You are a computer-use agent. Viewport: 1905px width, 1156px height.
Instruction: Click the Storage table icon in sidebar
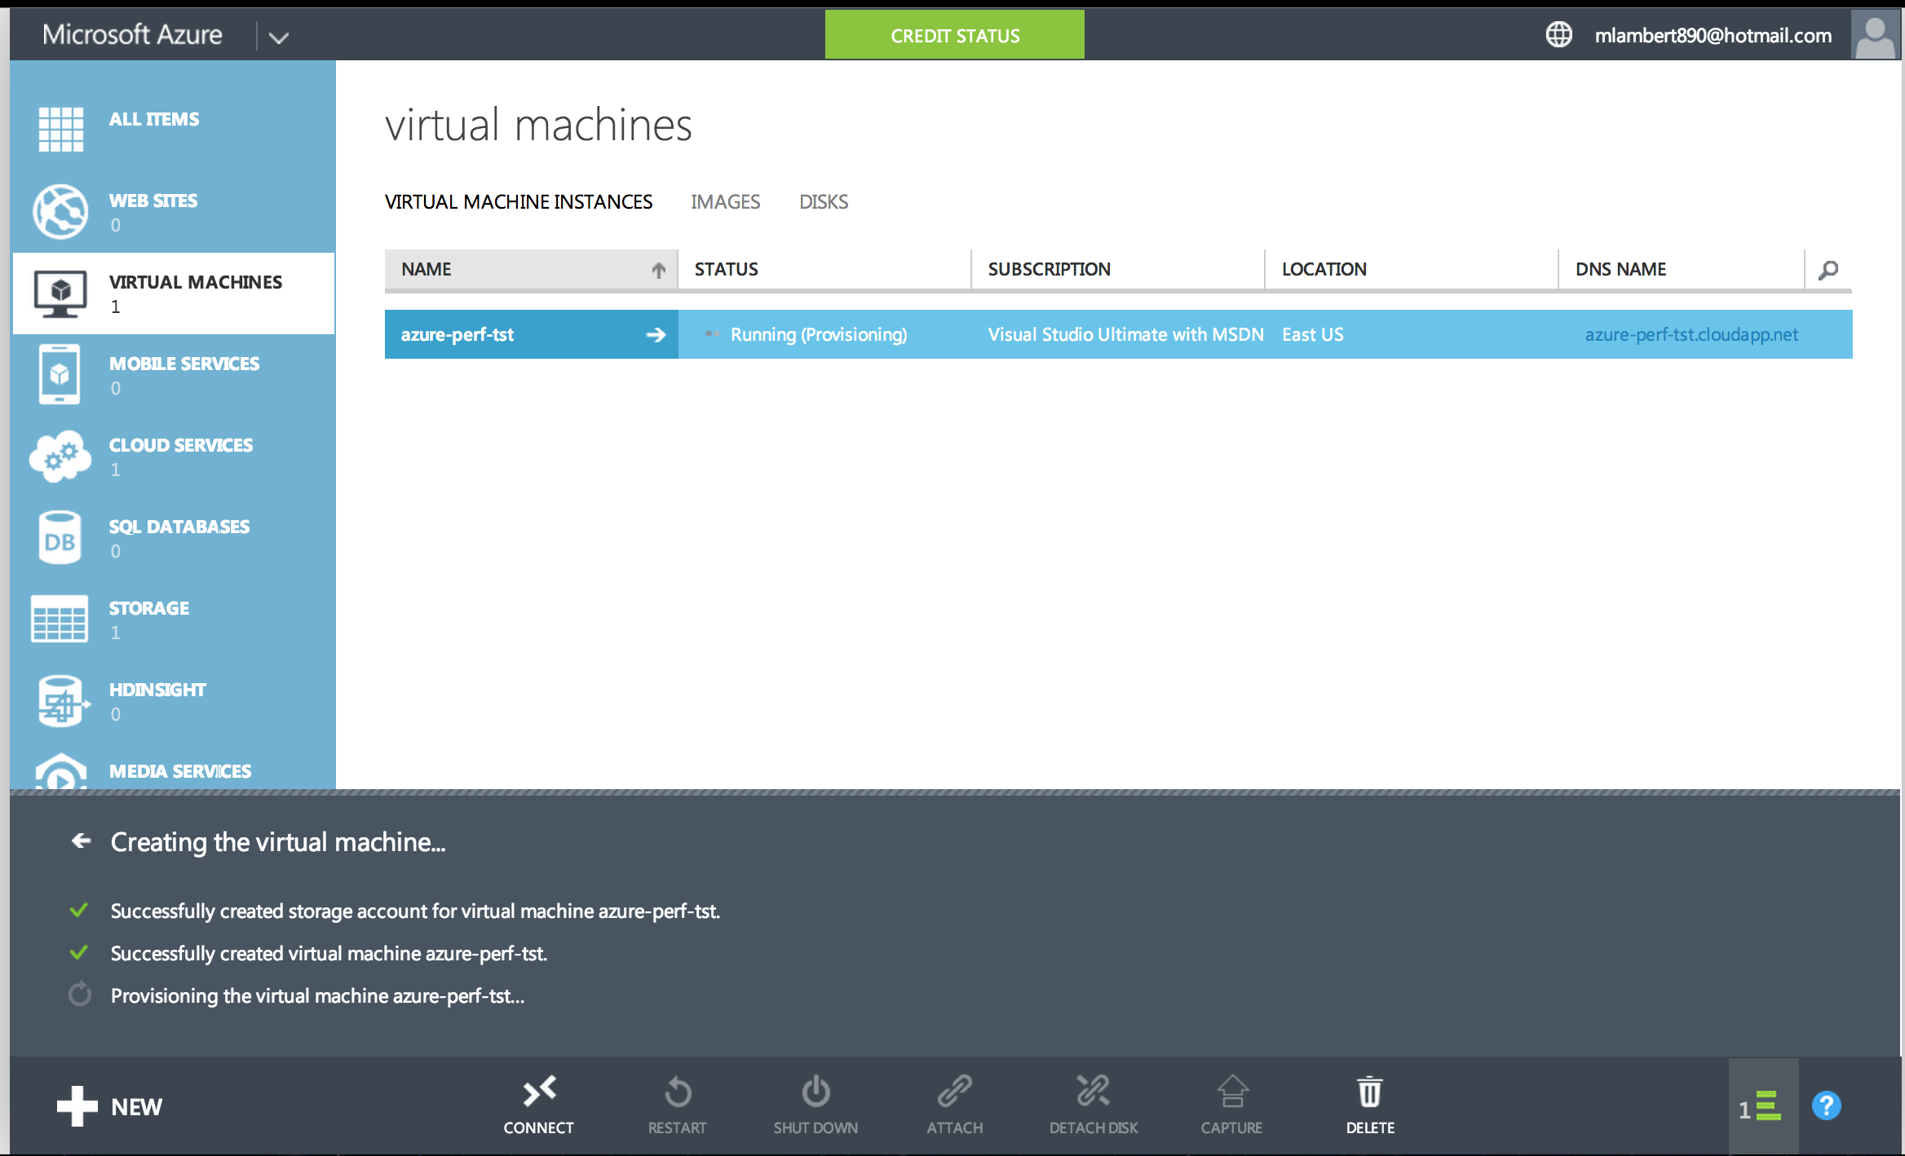click(60, 619)
